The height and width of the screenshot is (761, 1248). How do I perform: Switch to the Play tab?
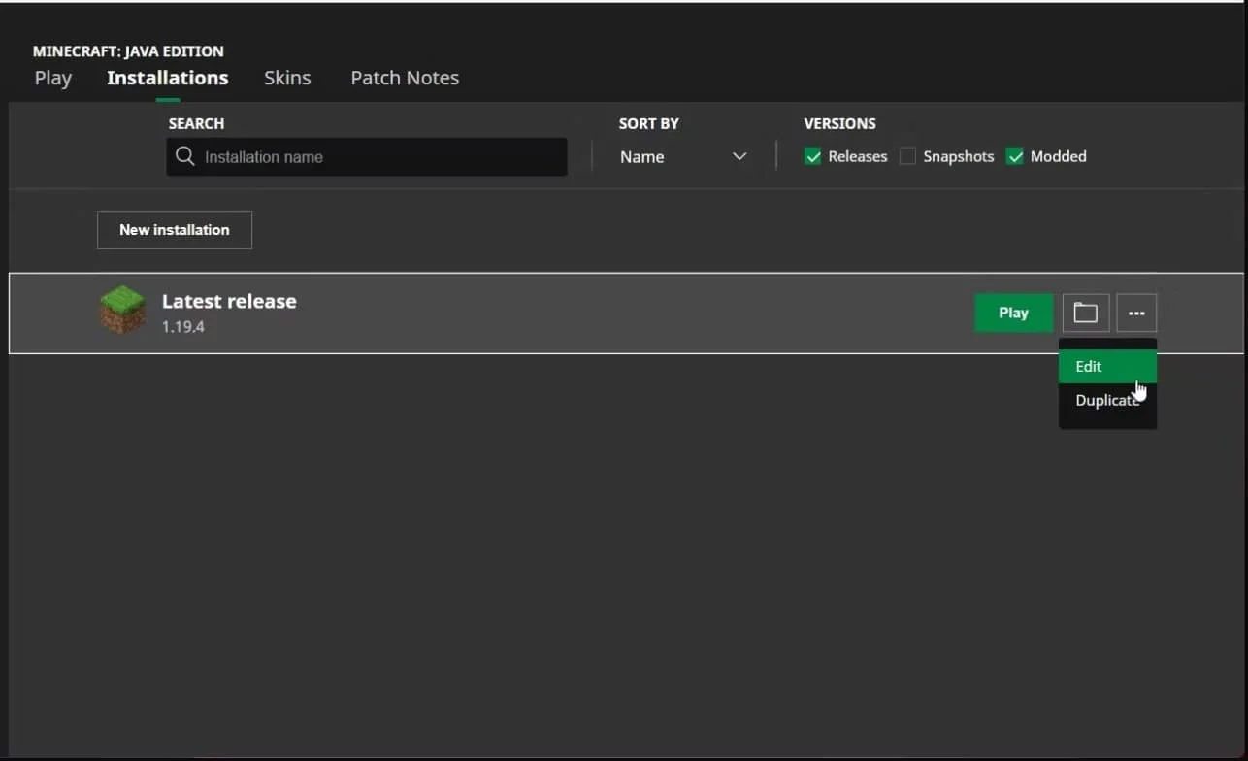[x=52, y=78]
